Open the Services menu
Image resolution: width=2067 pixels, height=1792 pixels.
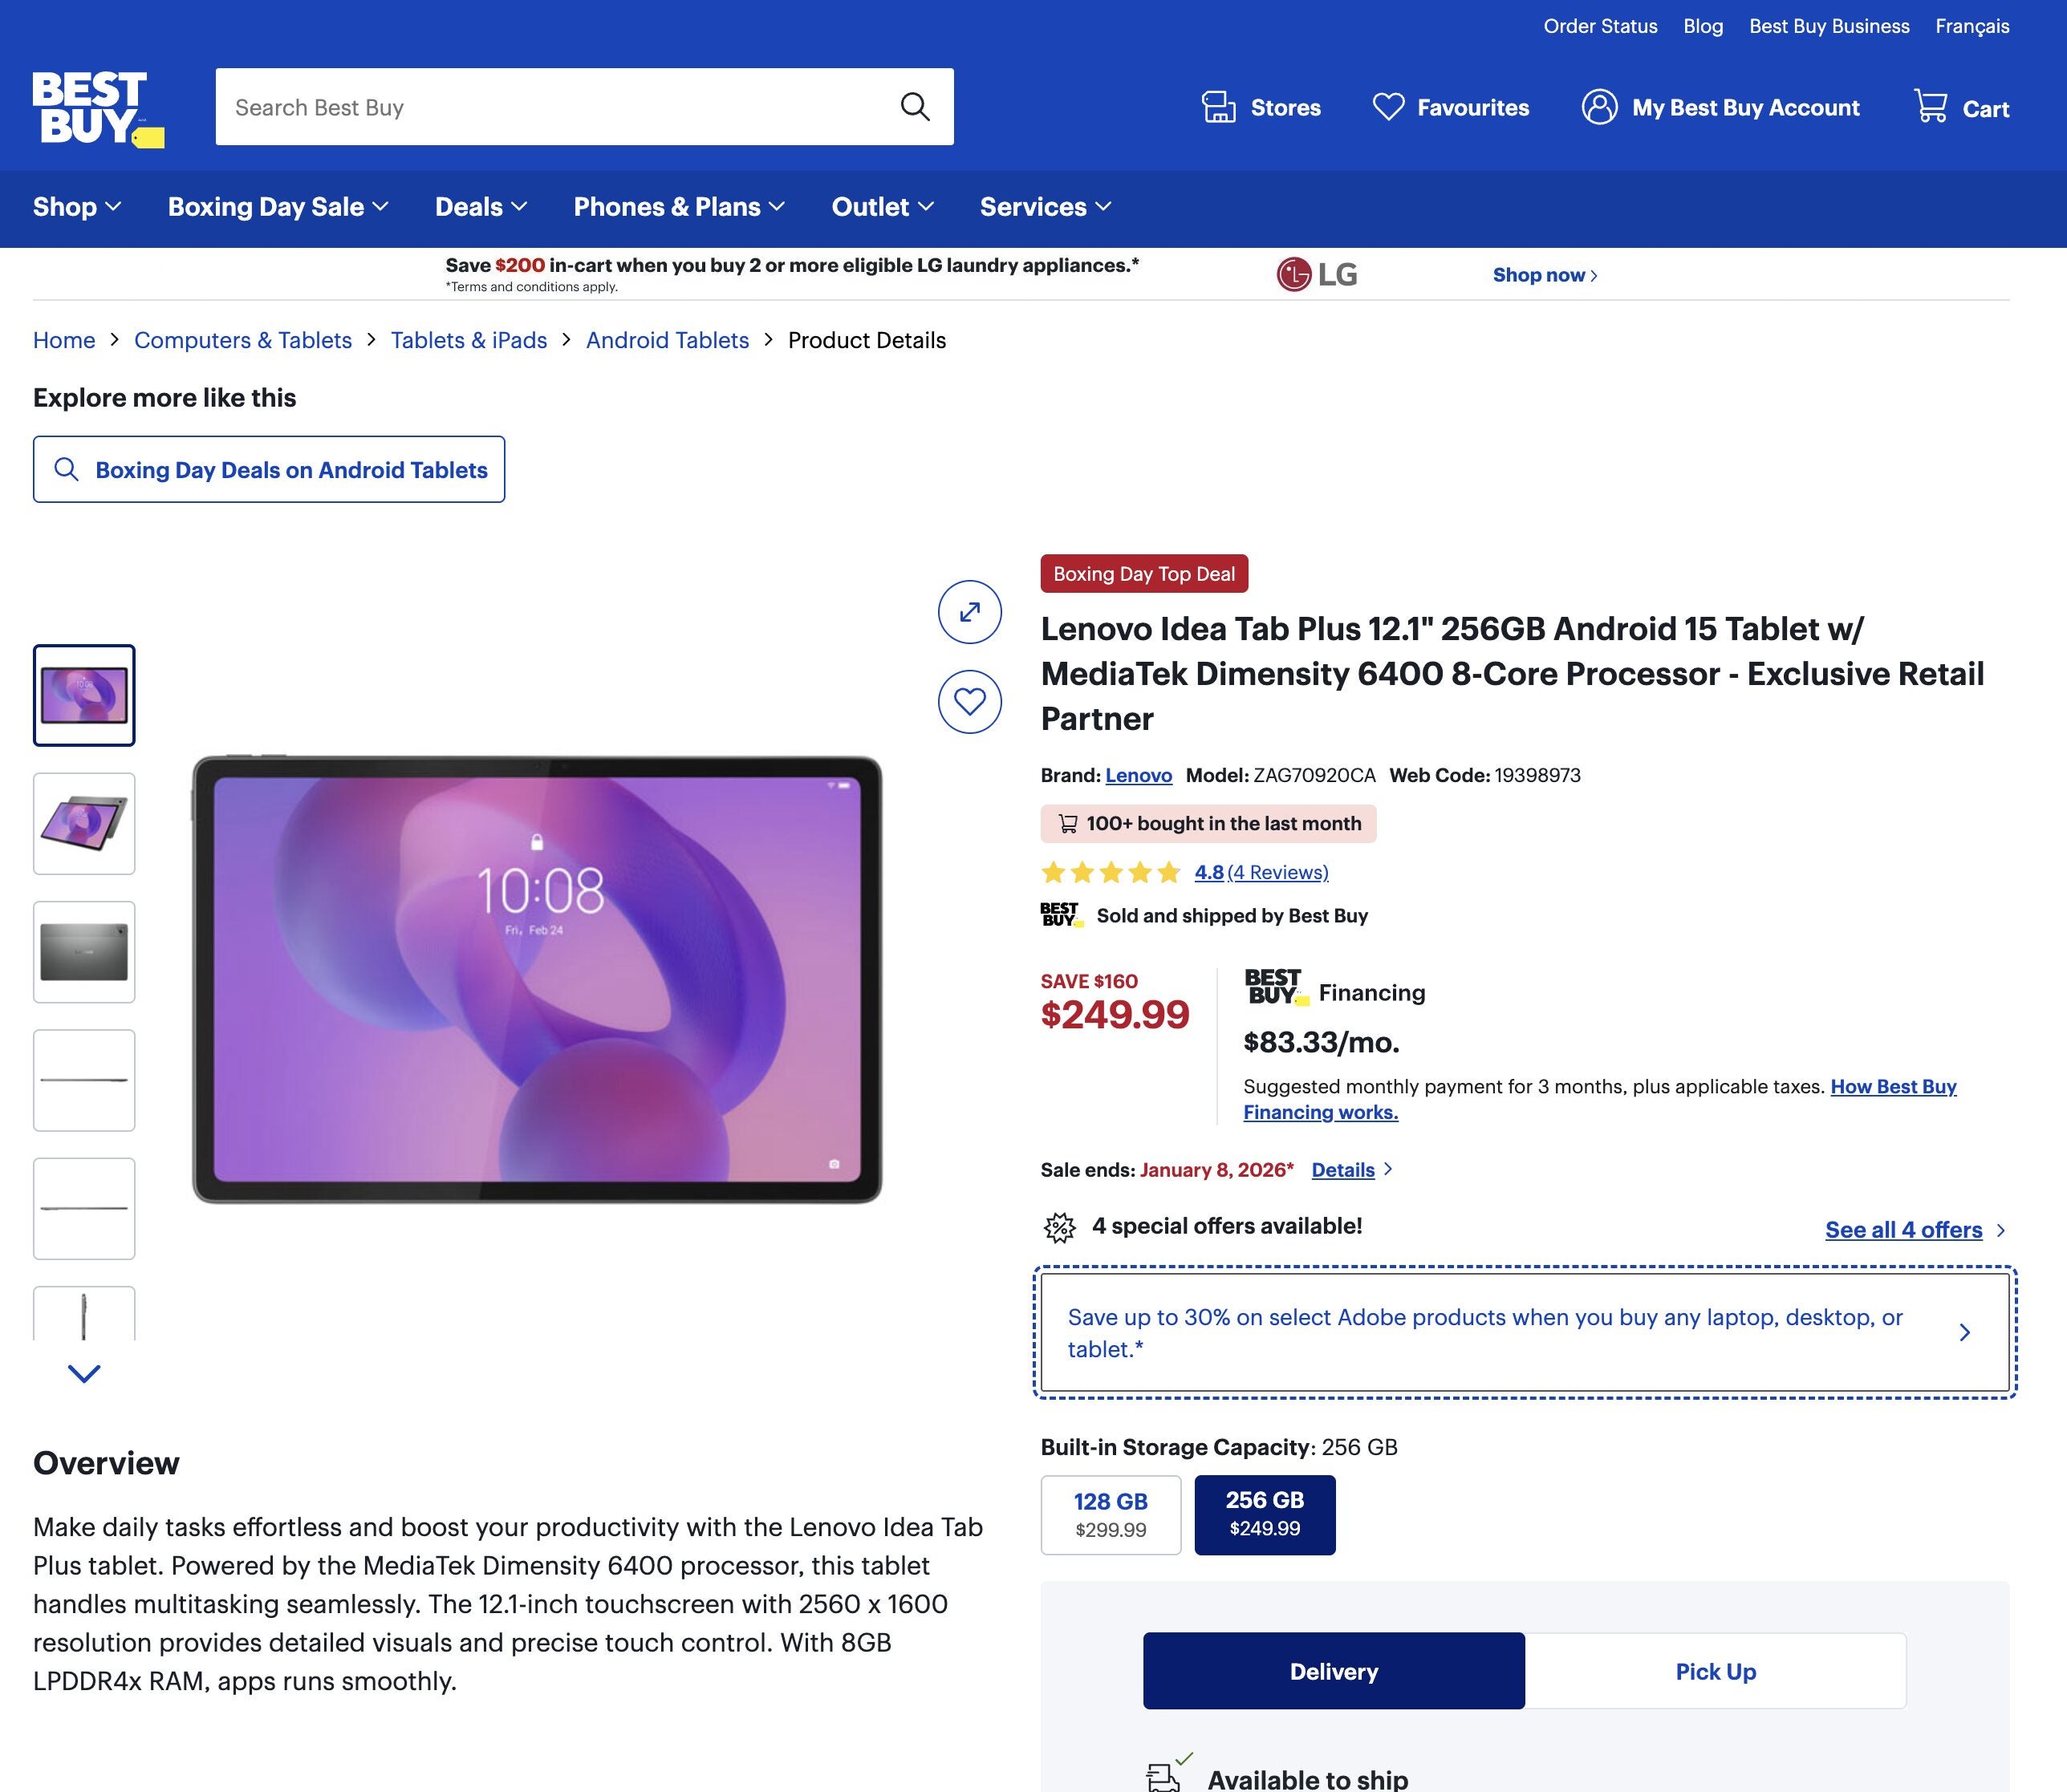(x=1046, y=207)
